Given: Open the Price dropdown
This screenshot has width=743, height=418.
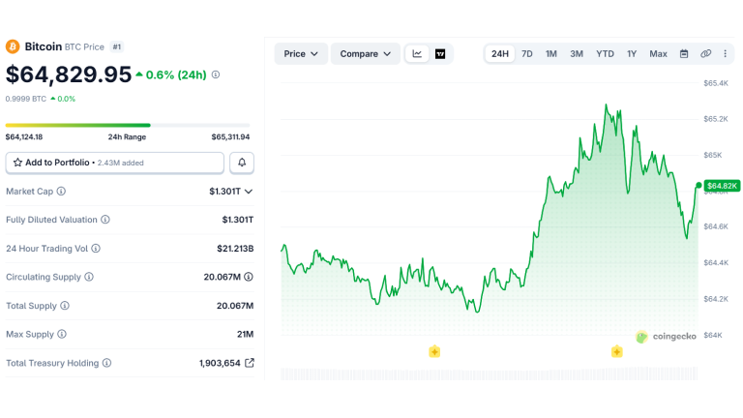Looking at the screenshot, I should coord(301,53).
